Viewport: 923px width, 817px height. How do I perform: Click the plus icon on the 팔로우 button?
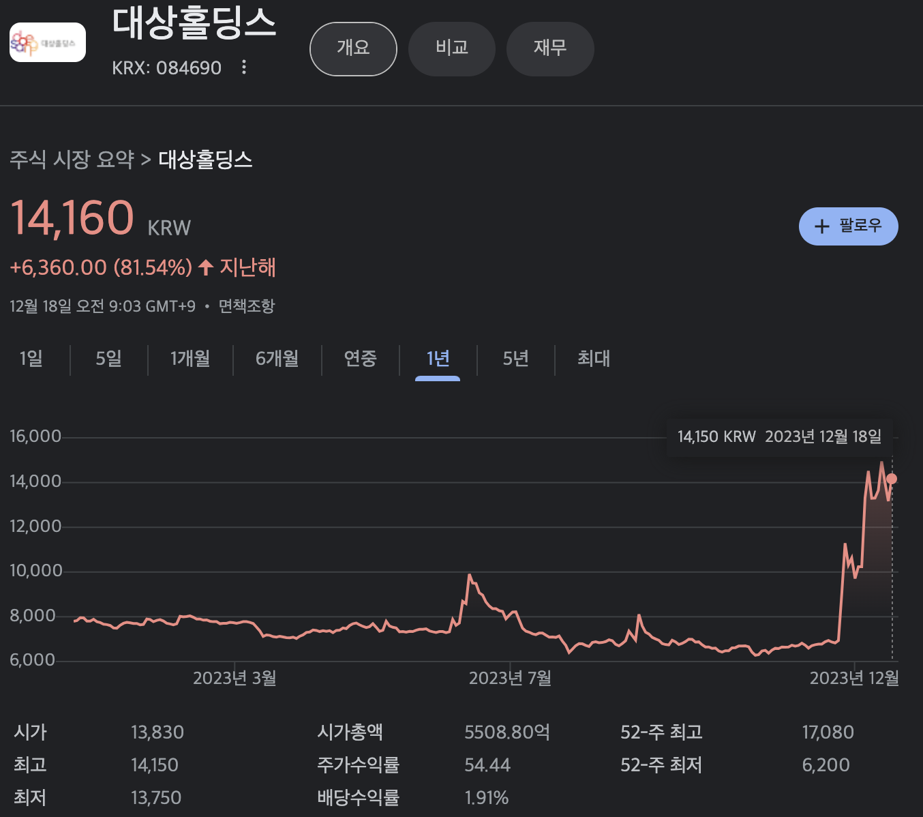coord(822,226)
